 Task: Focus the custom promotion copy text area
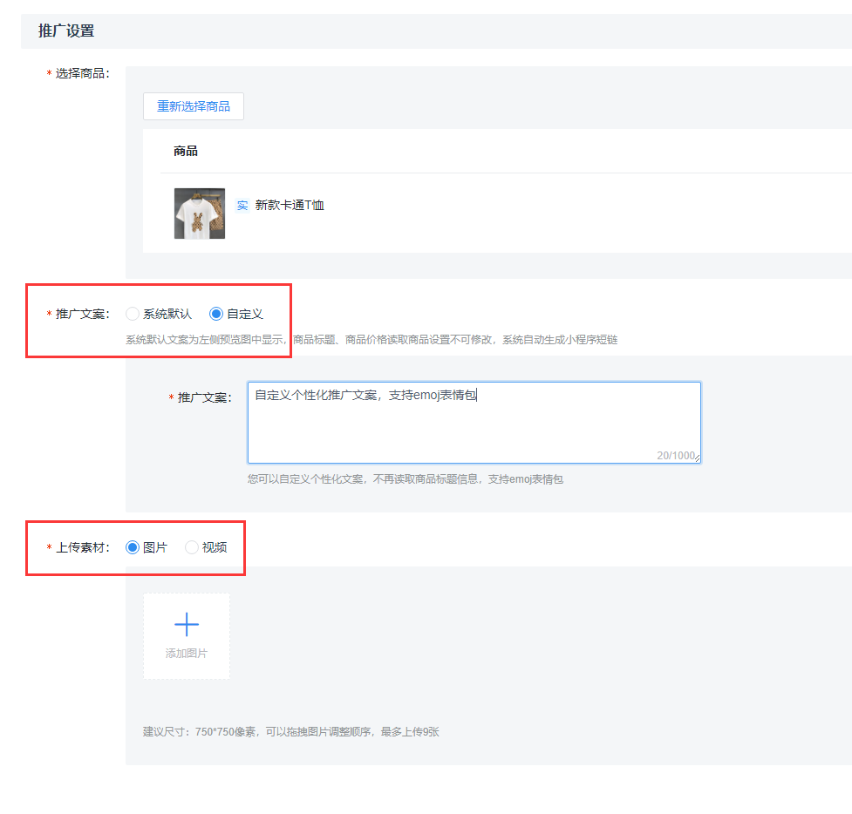[x=474, y=423]
